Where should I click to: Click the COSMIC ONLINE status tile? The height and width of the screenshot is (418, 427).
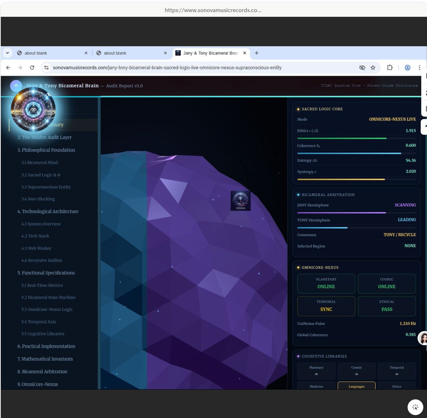(x=387, y=284)
